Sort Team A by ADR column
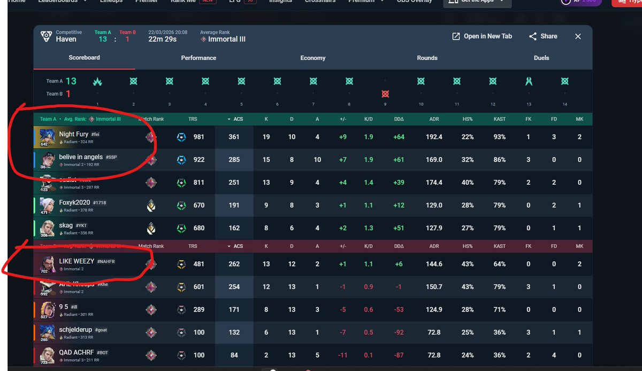 [x=433, y=119]
